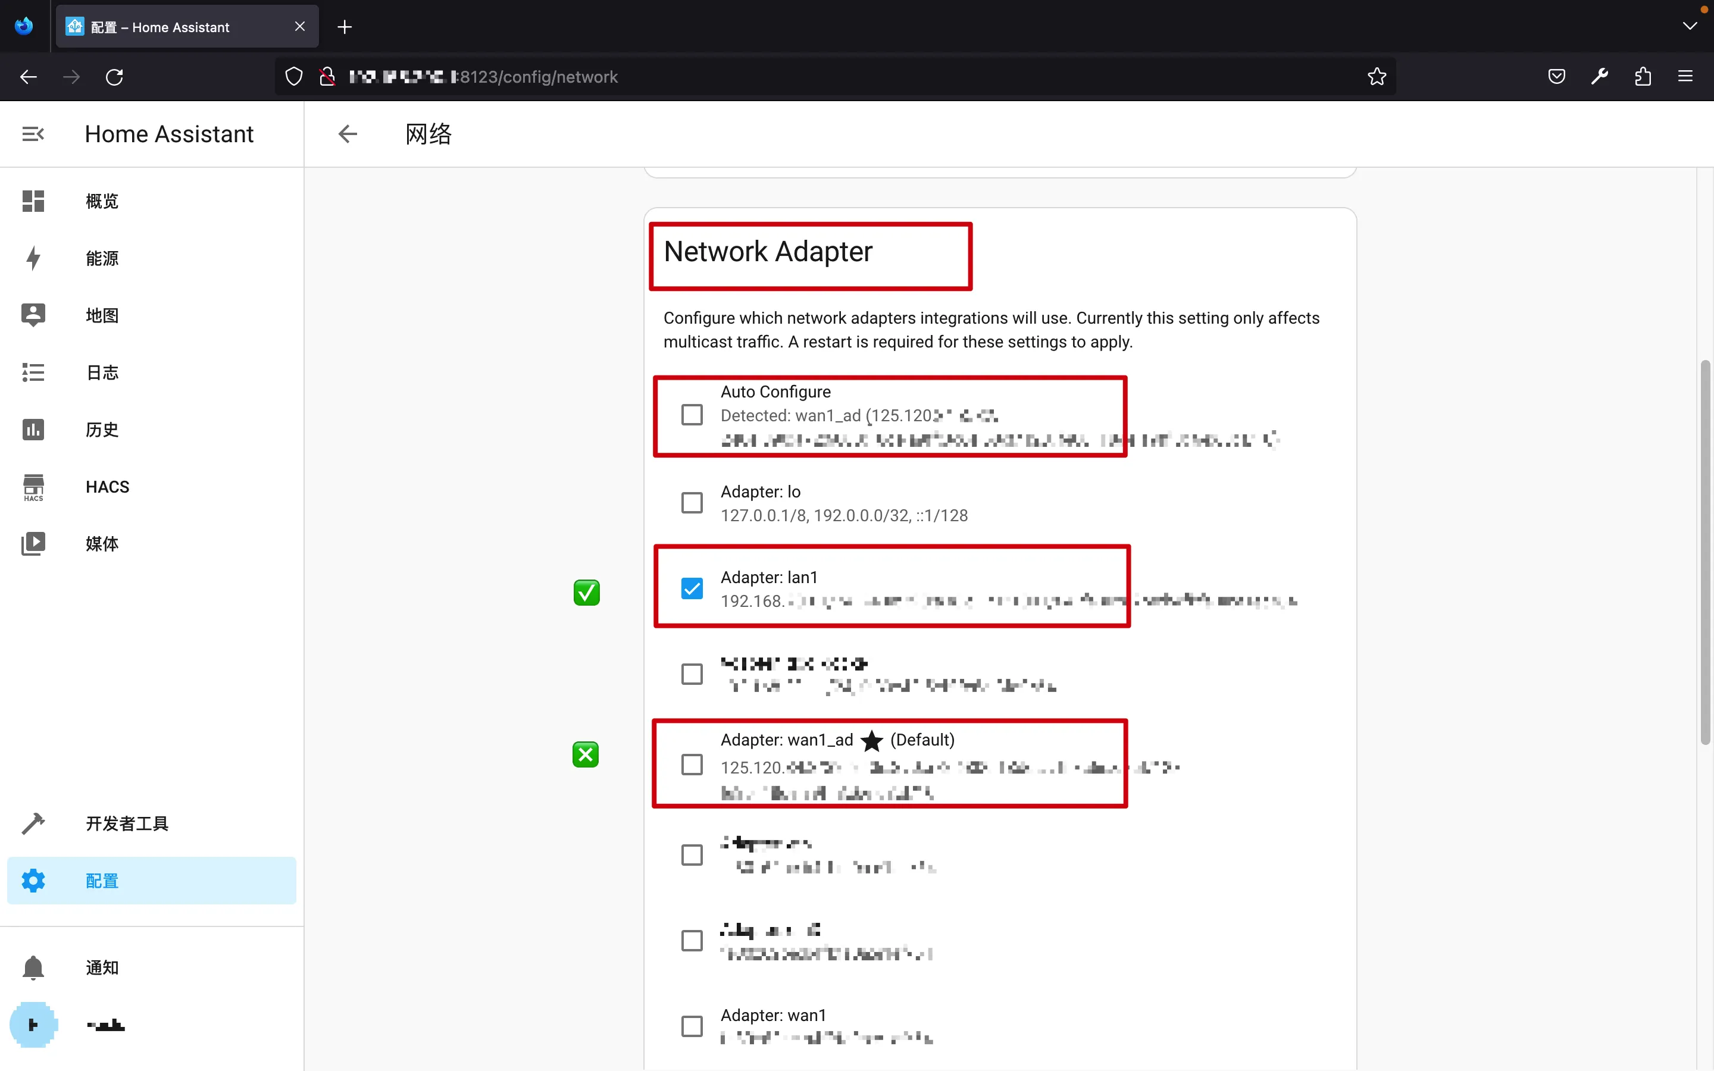Check the Adapter: wan1_ad default checkbox

[692, 765]
